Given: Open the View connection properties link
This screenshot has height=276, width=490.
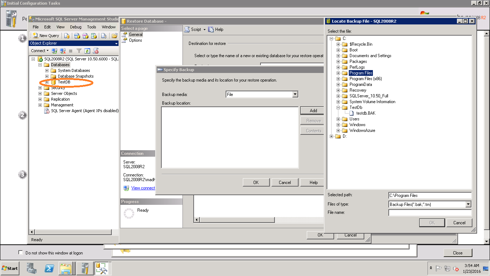Looking at the screenshot, I should (x=143, y=188).
